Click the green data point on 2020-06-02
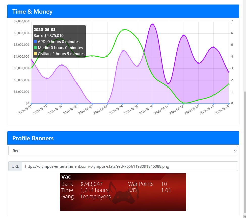246x218 pixels. tap(32, 68)
